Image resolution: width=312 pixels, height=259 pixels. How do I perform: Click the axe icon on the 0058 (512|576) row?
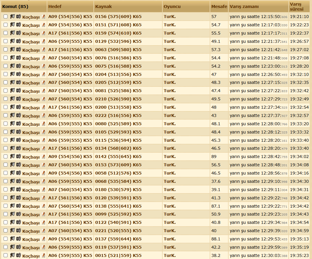(12, 173)
